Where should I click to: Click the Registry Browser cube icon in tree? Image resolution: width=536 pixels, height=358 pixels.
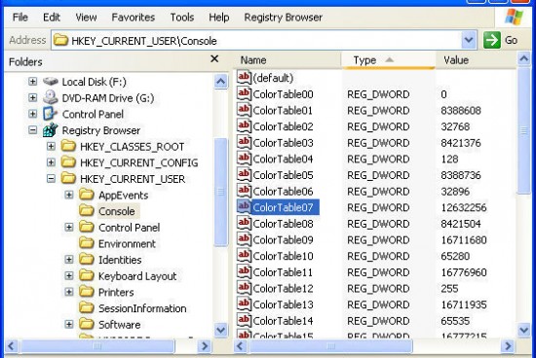pos(51,130)
